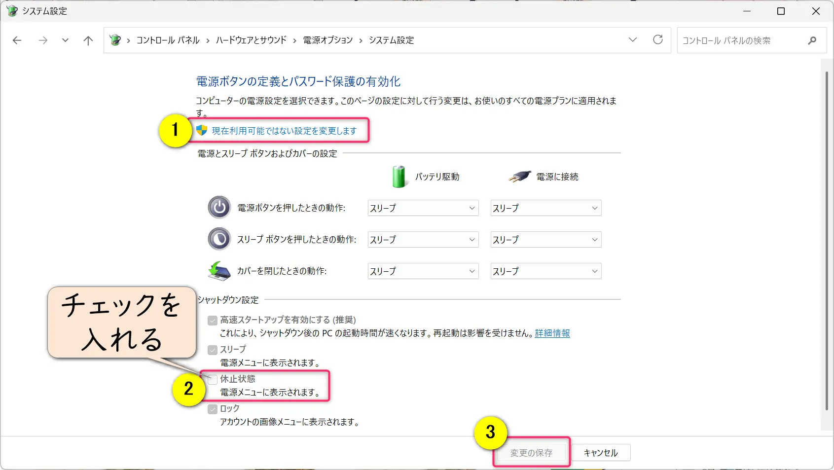834x470 pixels.
Task: Click the シャットダウン設定 section label
Action: pos(228,300)
